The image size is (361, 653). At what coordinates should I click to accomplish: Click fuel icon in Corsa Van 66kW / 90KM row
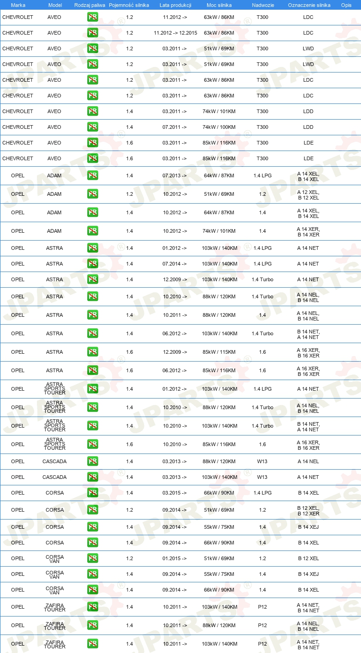[x=92, y=590]
